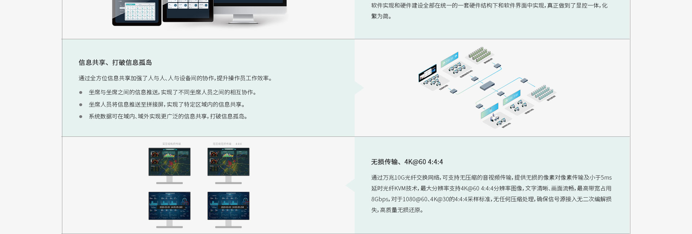Click the meeting table group in the diagram

tap(494, 119)
